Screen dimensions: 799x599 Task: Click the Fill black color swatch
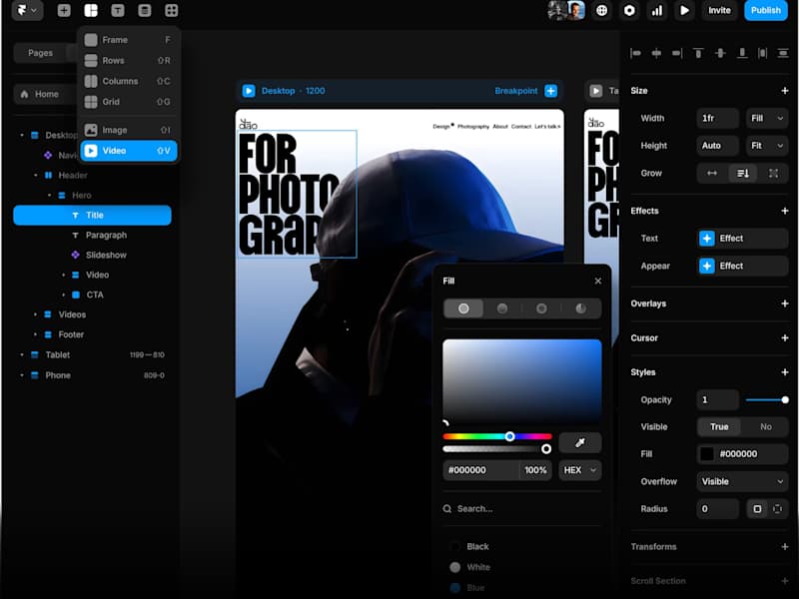(x=707, y=454)
